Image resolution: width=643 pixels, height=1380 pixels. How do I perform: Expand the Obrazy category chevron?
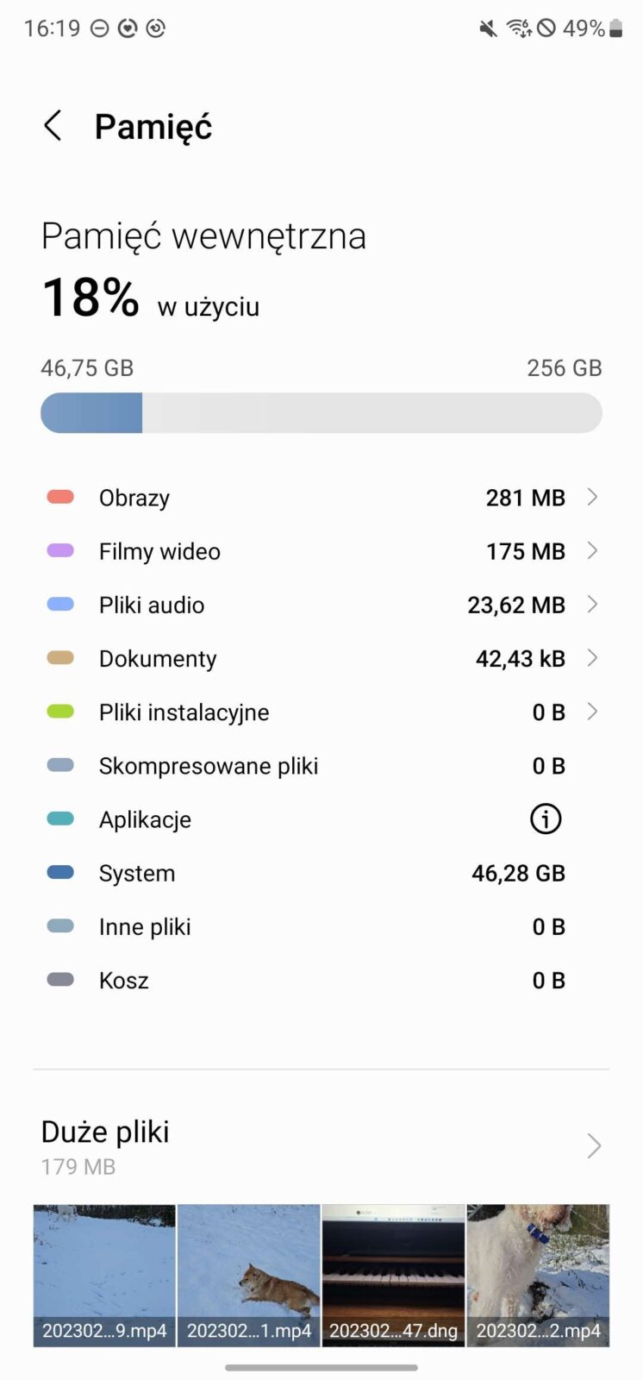coord(592,497)
